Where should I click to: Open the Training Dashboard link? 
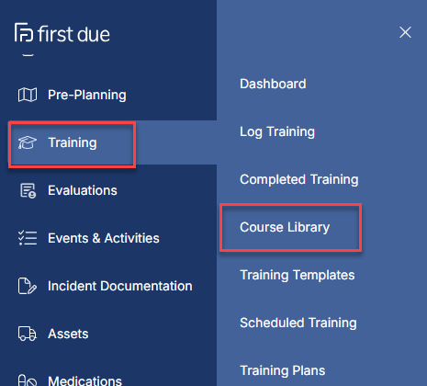273,84
